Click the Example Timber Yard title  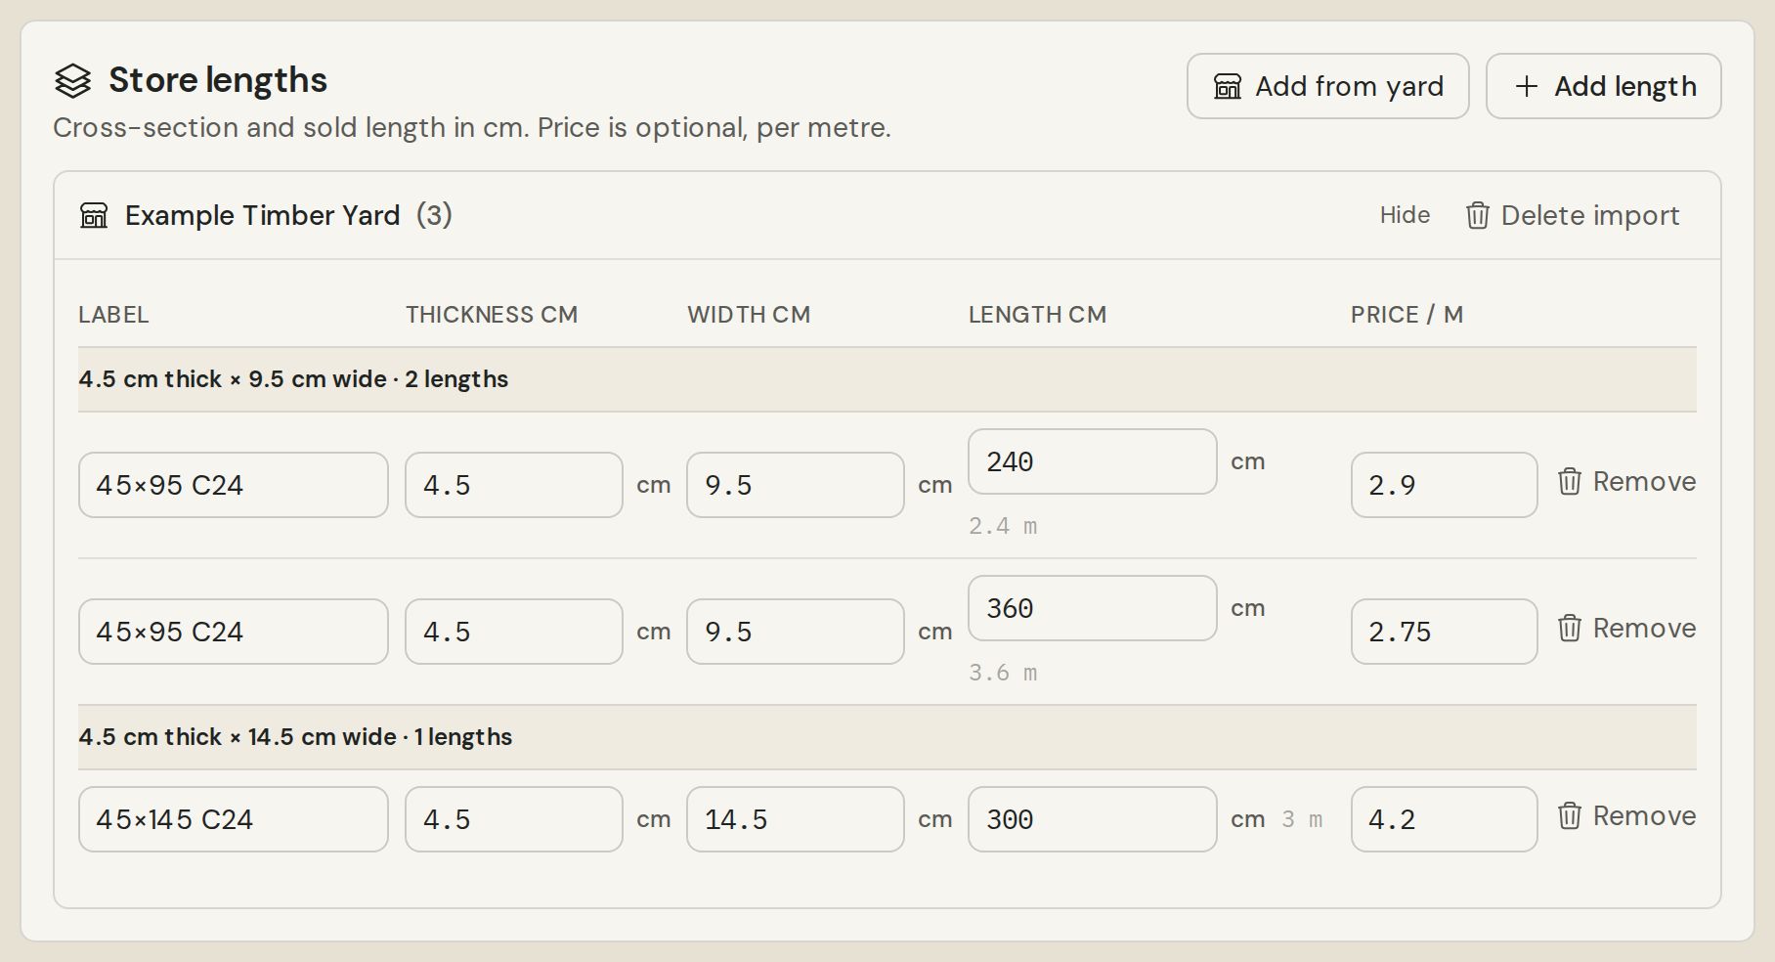[263, 215]
